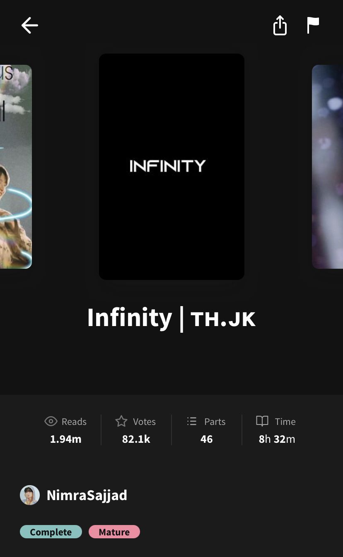Open author name NimraSajjad
The height and width of the screenshot is (557, 343).
(87, 495)
